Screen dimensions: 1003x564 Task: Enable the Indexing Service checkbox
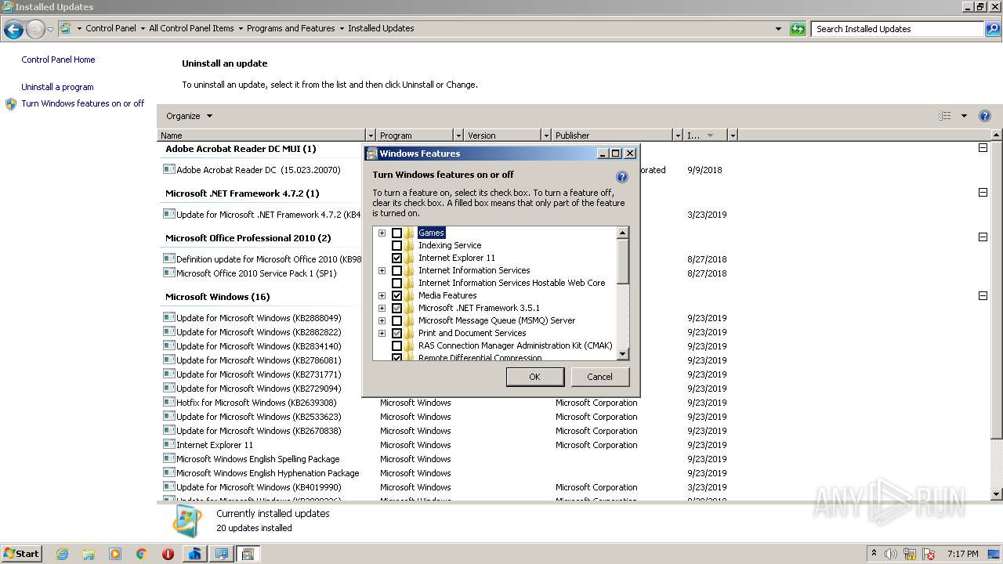click(x=396, y=245)
